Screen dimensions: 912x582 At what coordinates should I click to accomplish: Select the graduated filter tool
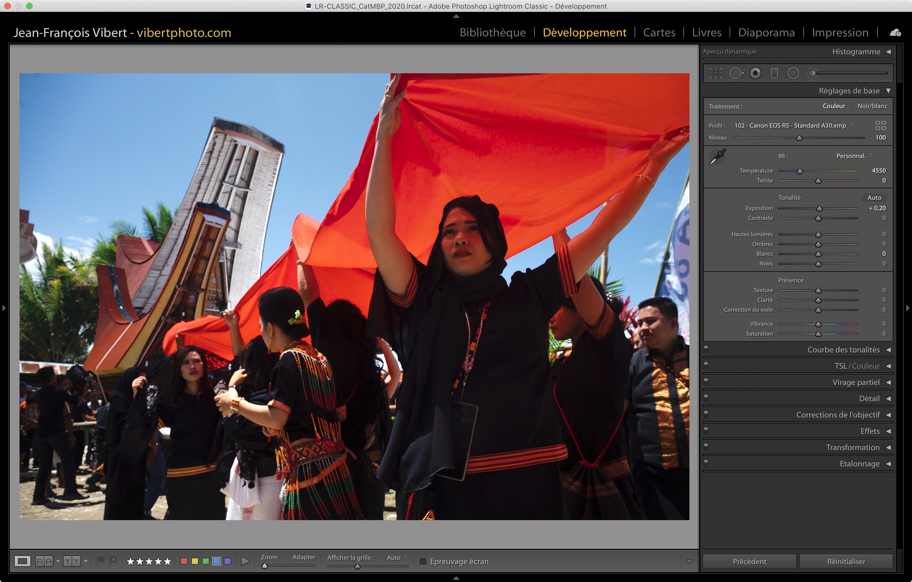[x=774, y=73]
